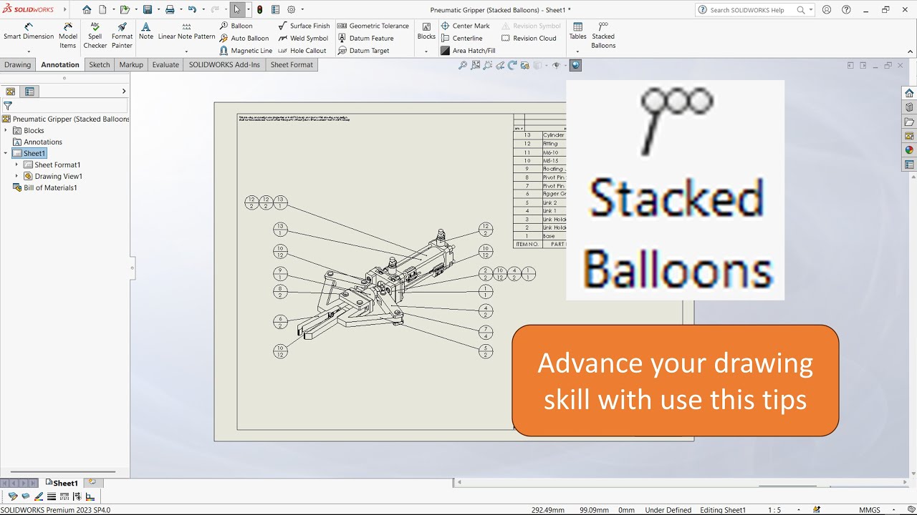Expand the Tables dropdown arrow
Image resolution: width=917 pixels, height=515 pixels.
(577, 51)
